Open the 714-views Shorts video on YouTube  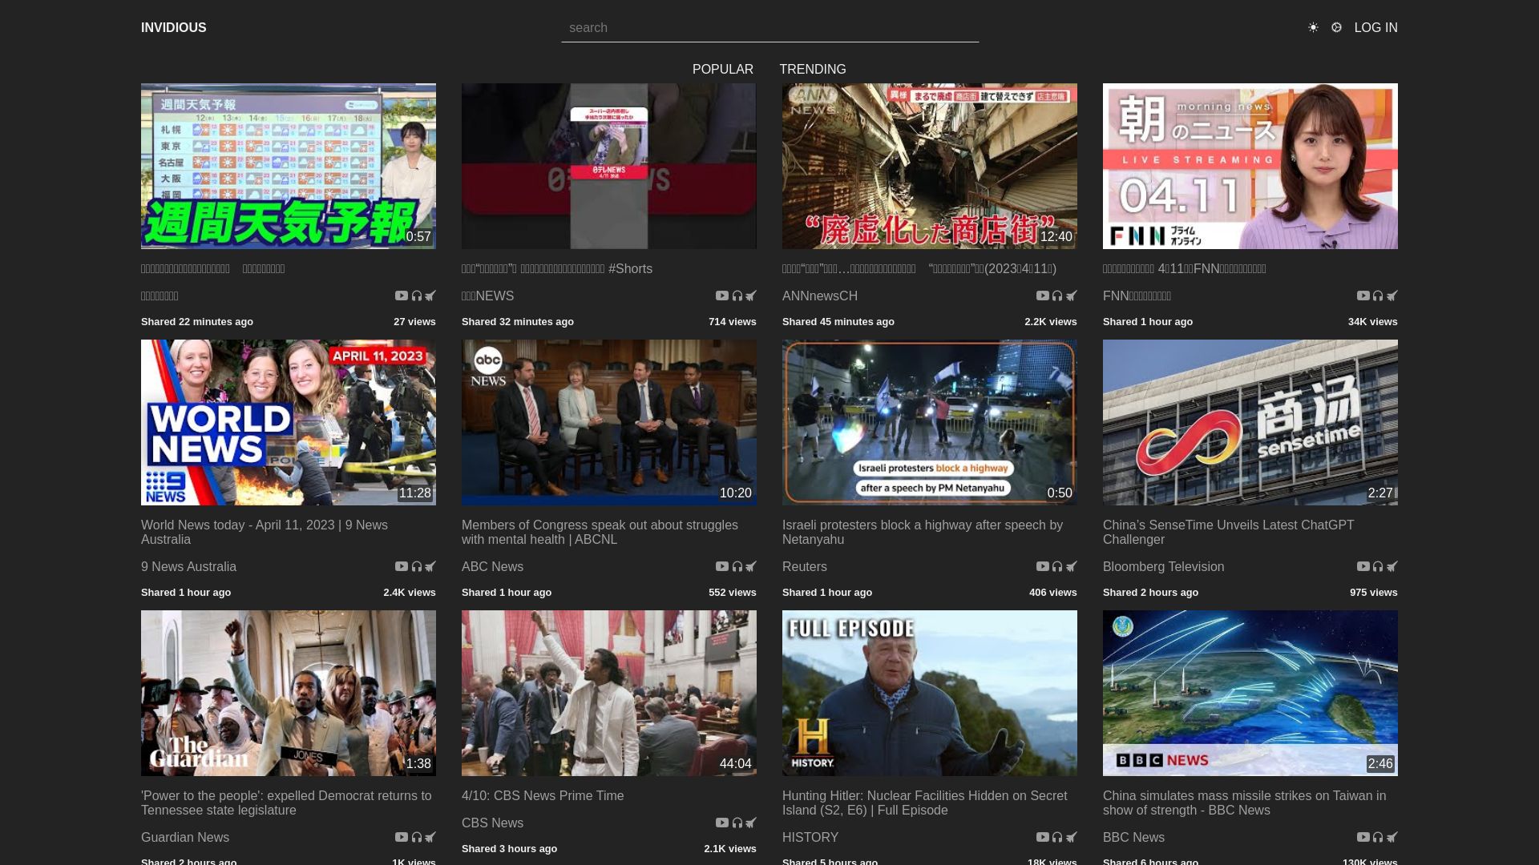[722, 296]
